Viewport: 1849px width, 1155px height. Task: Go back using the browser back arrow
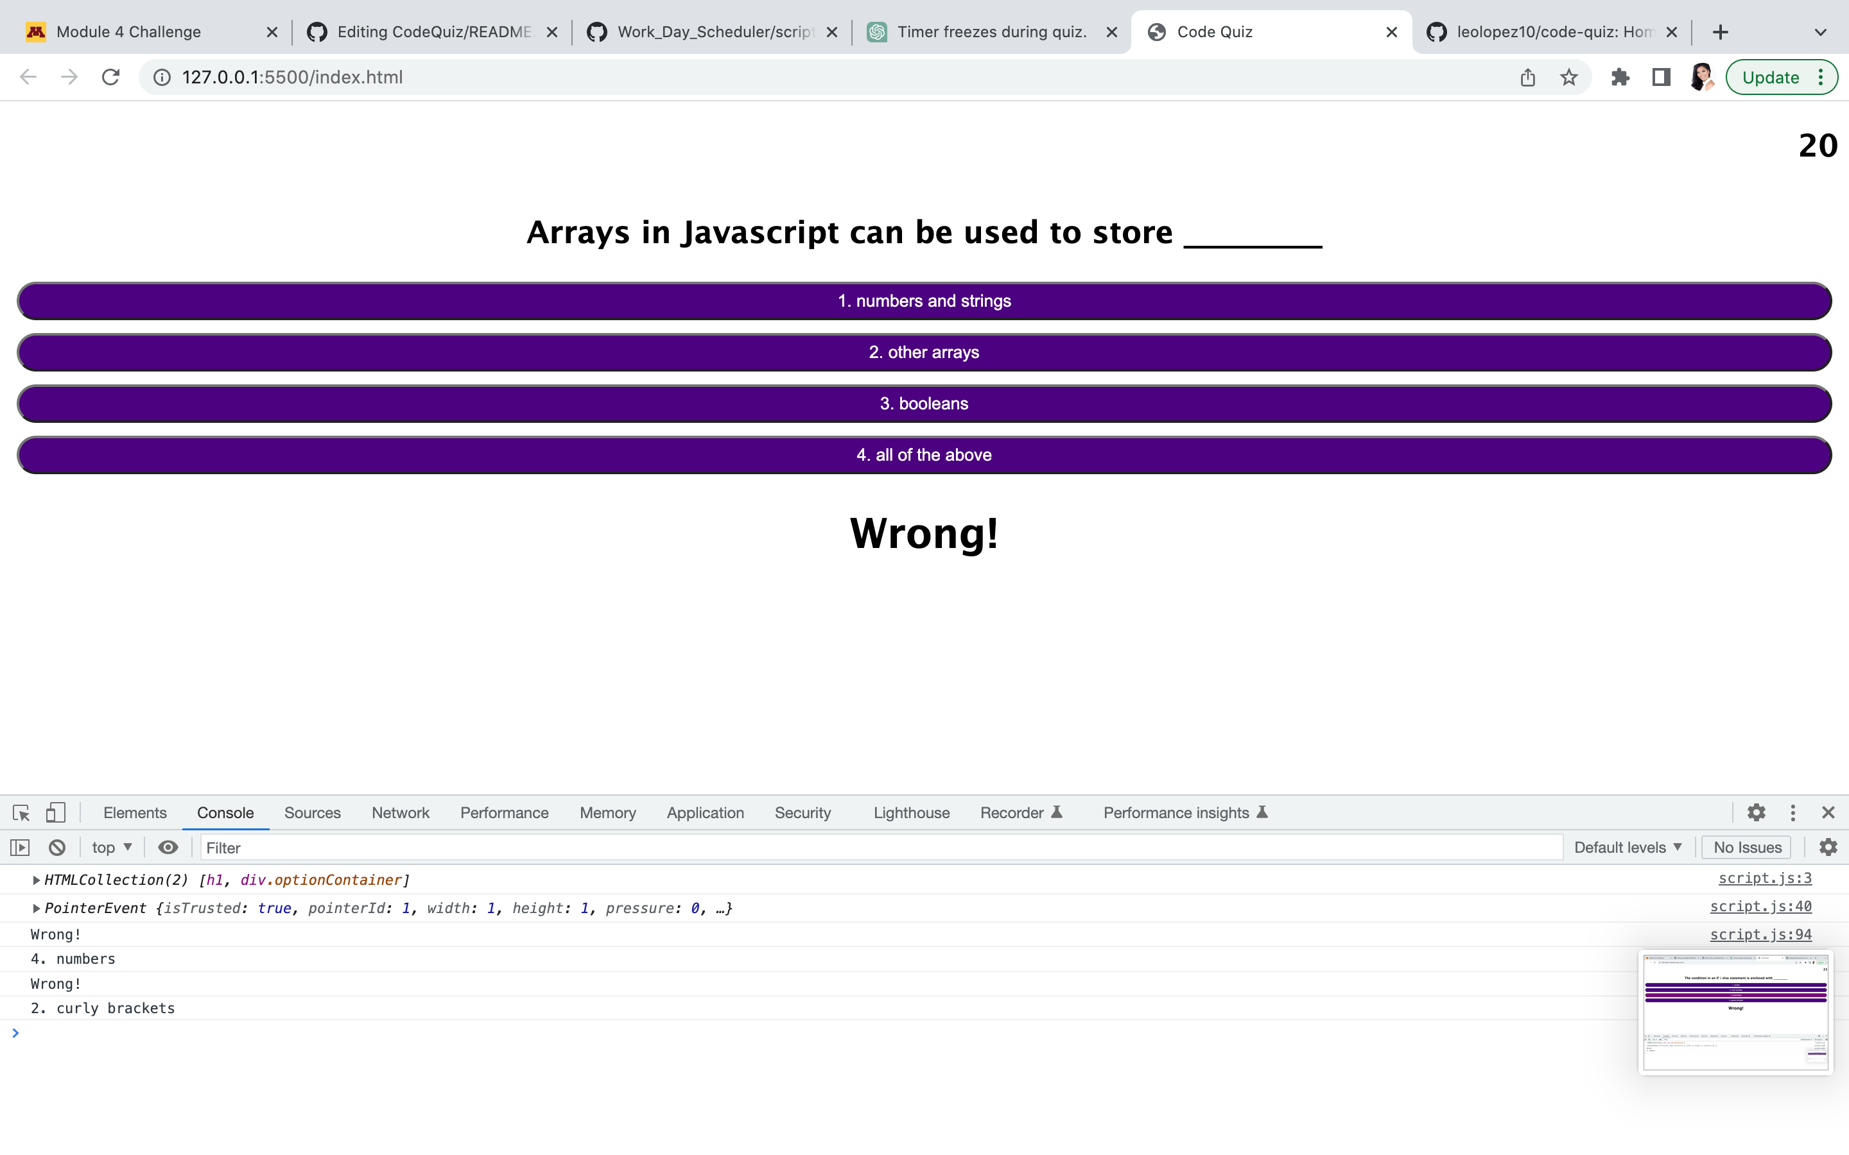point(28,77)
